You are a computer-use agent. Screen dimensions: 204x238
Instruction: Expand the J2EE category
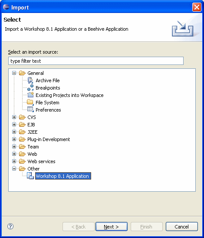(x=14, y=132)
